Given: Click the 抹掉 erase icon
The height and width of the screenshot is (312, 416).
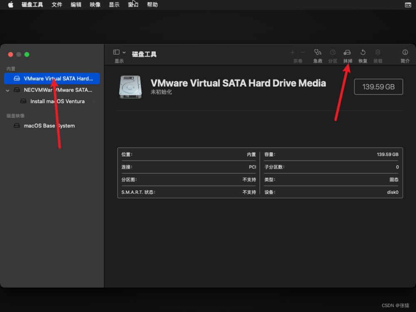Looking at the screenshot, I should point(347,52).
